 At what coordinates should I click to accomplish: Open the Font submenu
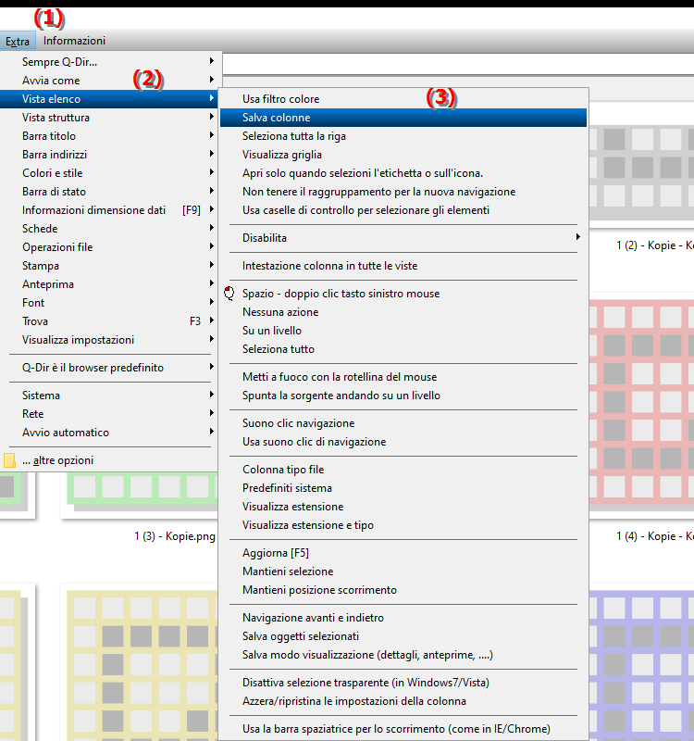coord(109,303)
